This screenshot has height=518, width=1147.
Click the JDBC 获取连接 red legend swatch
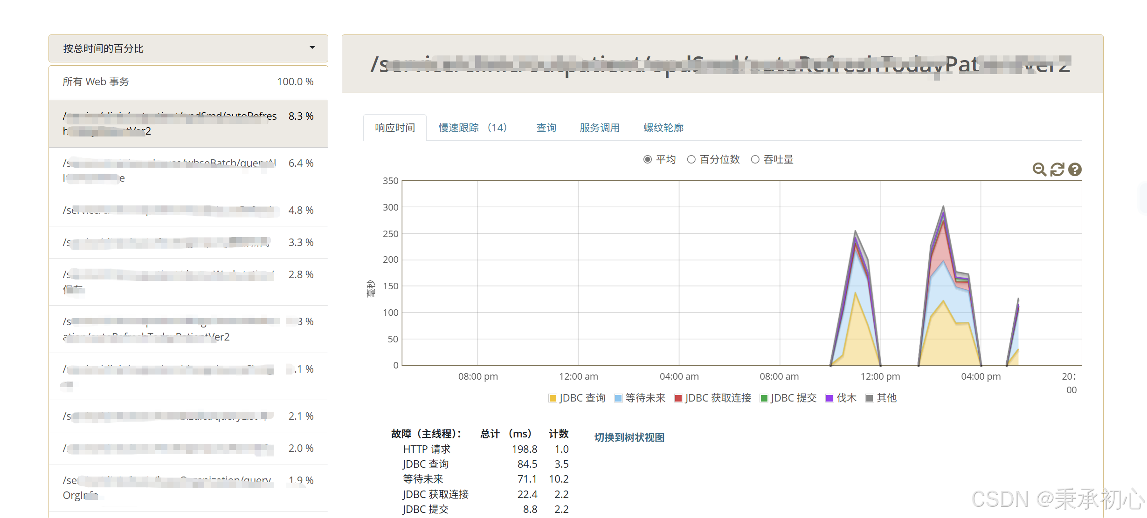coord(678,398)
